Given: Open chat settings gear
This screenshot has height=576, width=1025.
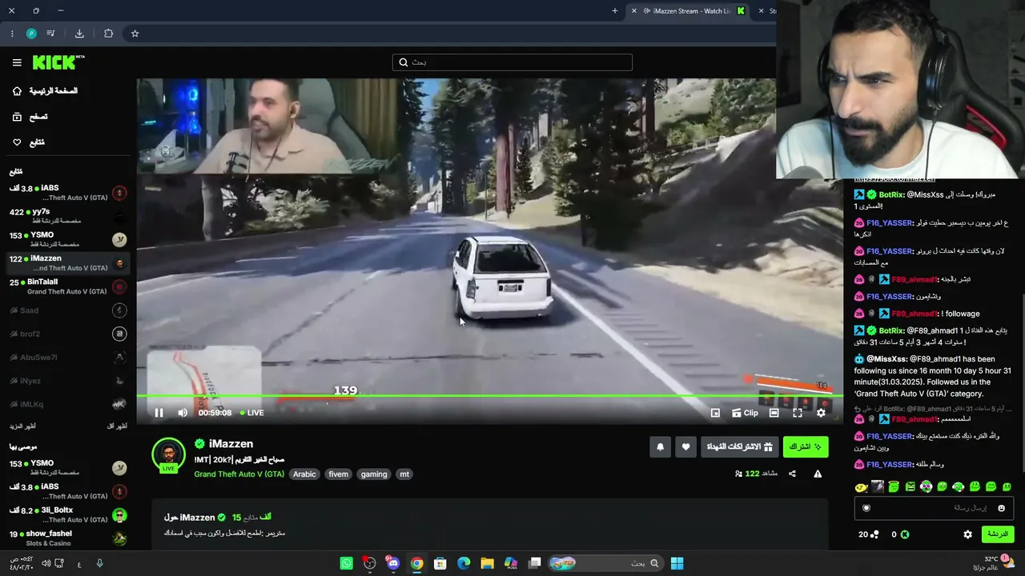Looking at the screenshot, I should click(x=967, y=534).
